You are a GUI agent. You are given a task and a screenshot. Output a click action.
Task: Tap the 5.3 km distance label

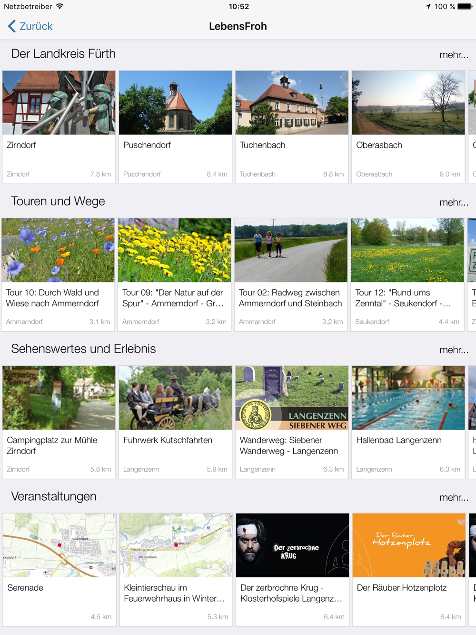point(218,617)
